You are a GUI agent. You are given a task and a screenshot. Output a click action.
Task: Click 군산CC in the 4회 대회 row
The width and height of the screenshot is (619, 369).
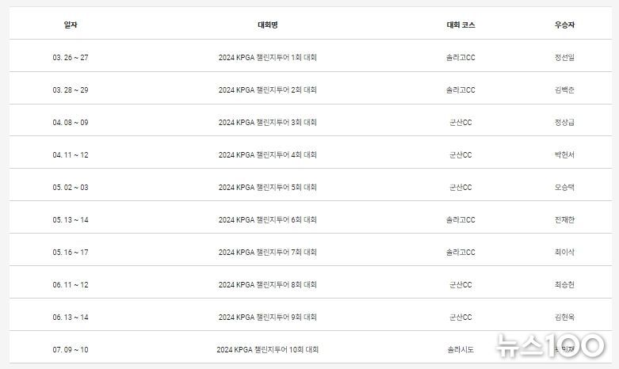coord(460,155)
